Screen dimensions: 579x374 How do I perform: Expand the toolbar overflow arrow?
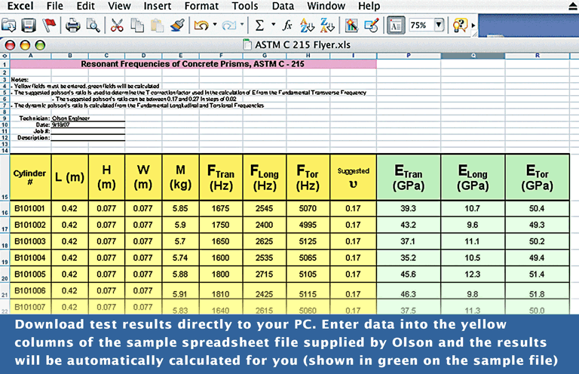[473, 26]
